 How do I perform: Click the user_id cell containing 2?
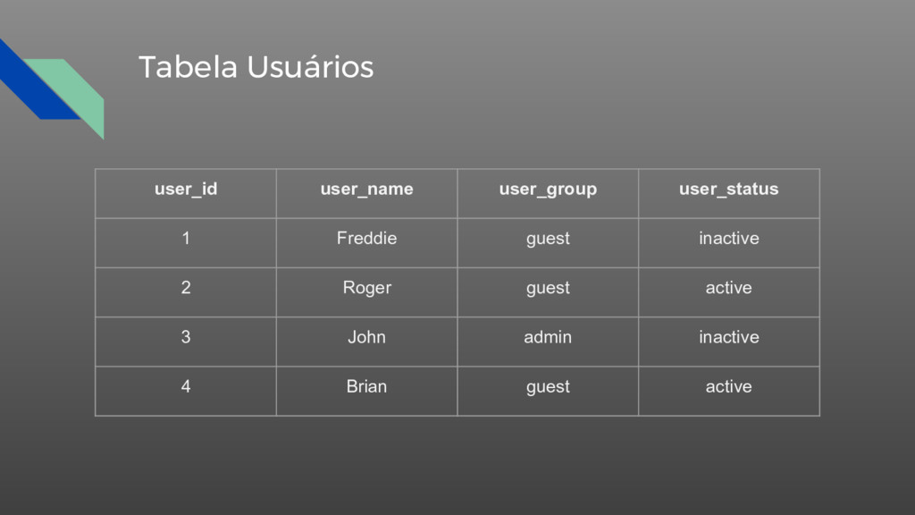point(186,292)
